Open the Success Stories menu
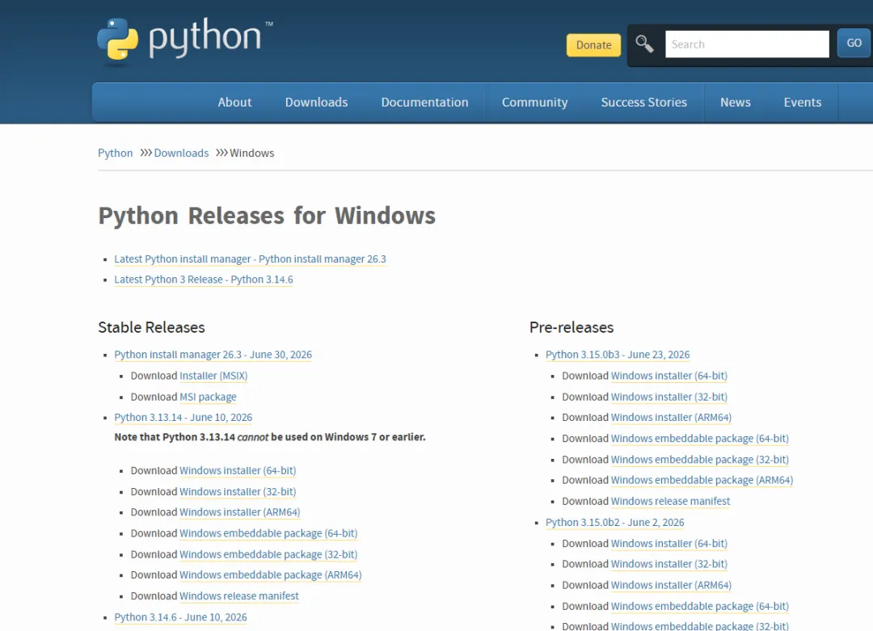The image size is (873, 631). point(643,103)
